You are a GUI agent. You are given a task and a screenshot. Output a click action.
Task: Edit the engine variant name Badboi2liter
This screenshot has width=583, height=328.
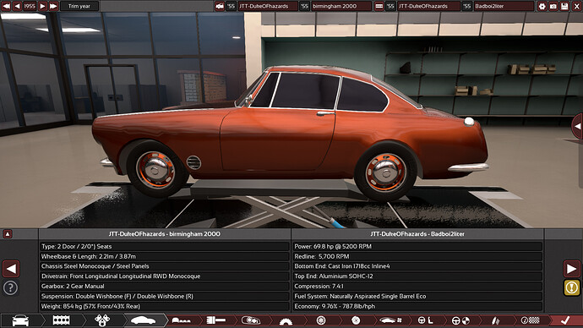tap(504, 6)
